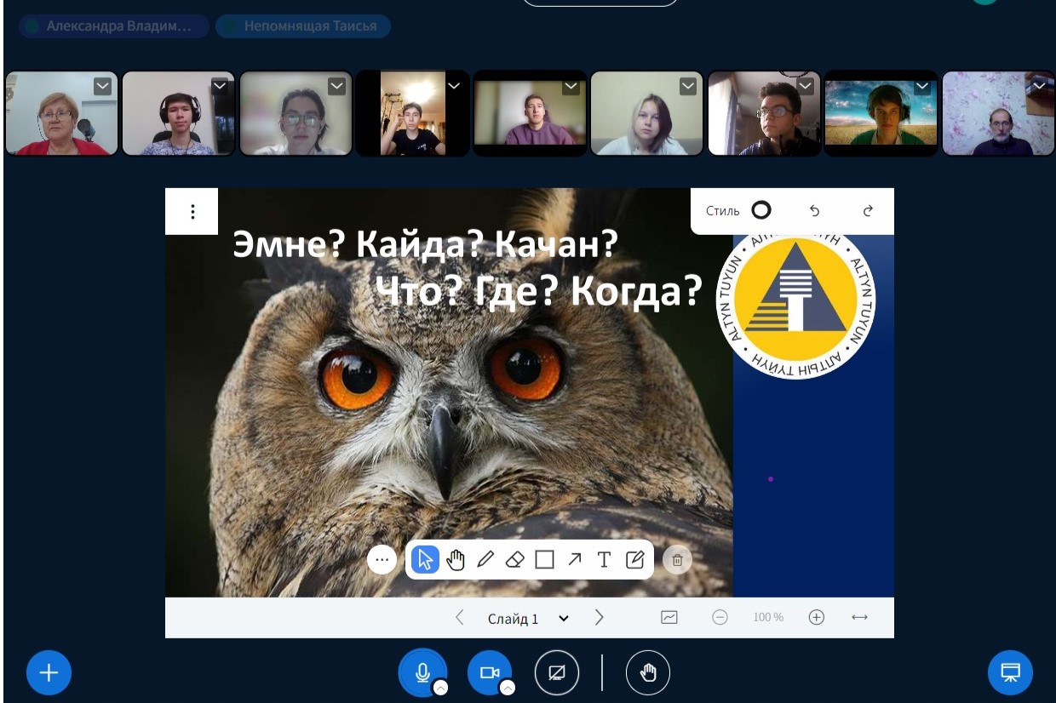This screenshot has height=703, width=1056.
Task: Click the blue plus actions button
Action: click(x=49, y=673)
